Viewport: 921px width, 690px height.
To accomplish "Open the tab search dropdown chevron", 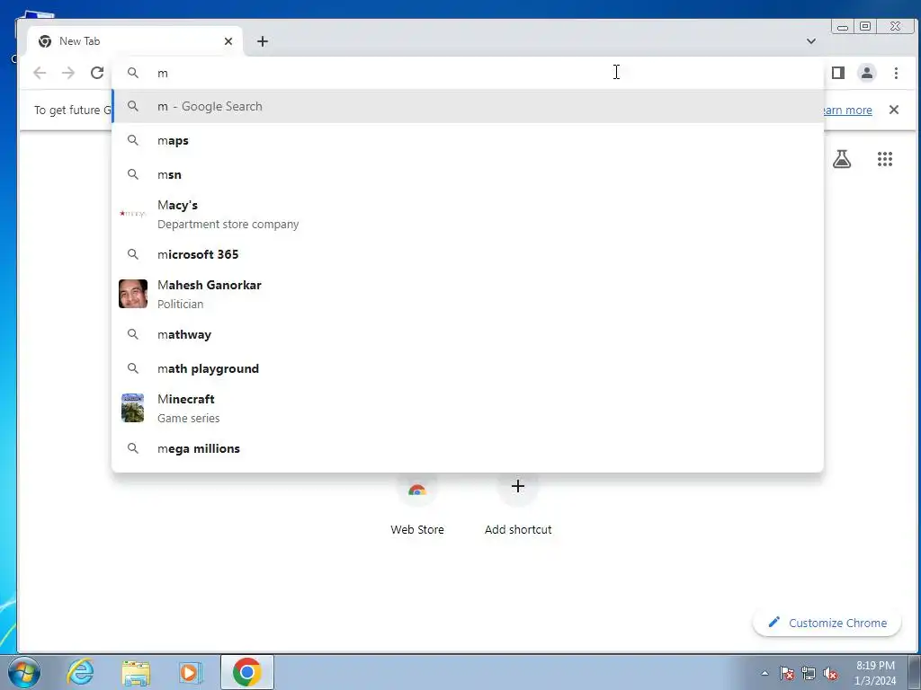I will 811,41.
